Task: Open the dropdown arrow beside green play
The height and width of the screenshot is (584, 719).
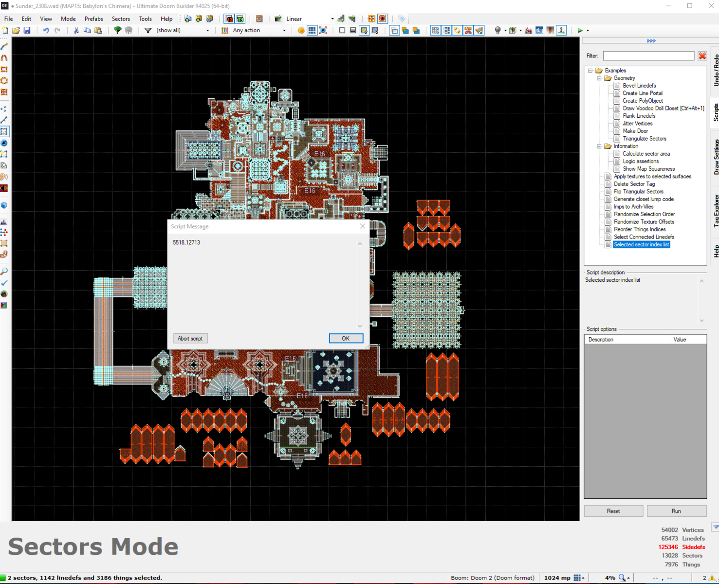Action: click(x=588, y=30)
